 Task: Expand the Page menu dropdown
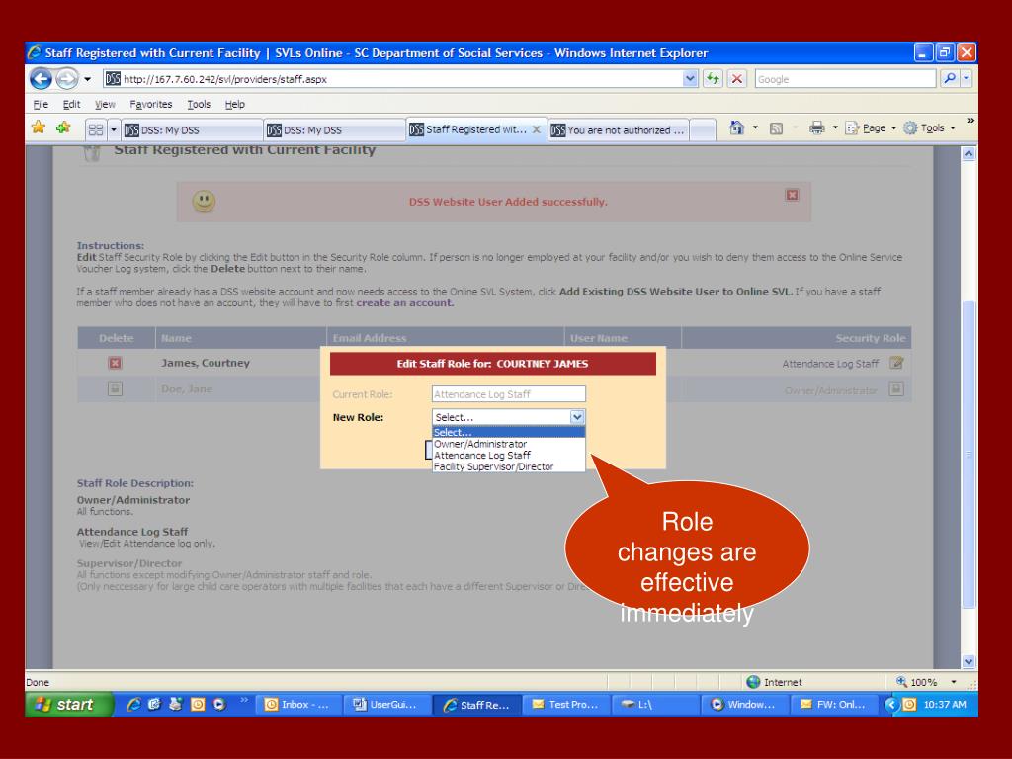click(893, 128)
